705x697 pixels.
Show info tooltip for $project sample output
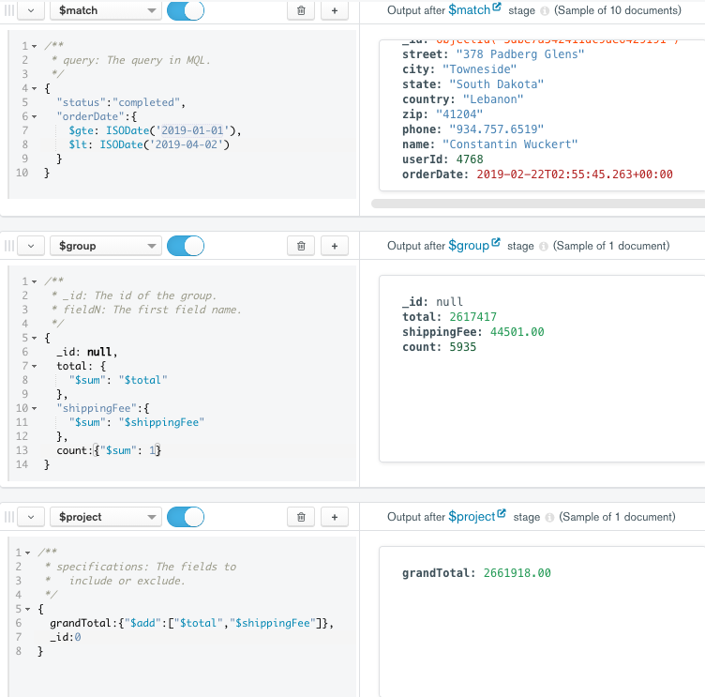[549, 518]
